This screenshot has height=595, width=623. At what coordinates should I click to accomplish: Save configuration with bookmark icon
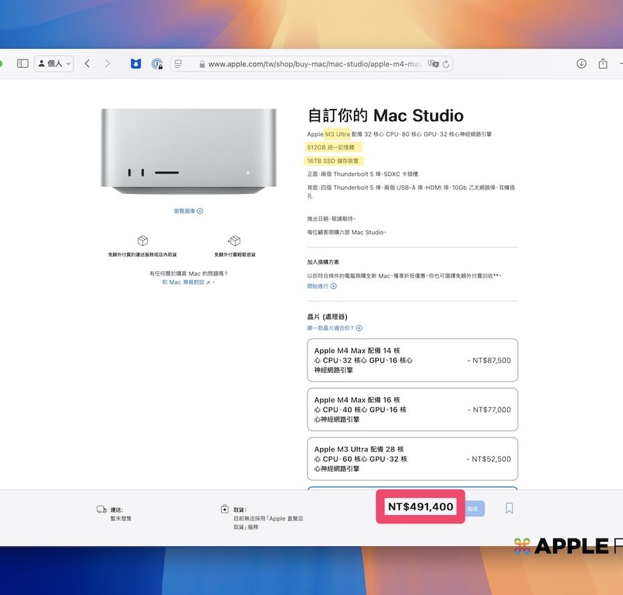click(509, 508)
